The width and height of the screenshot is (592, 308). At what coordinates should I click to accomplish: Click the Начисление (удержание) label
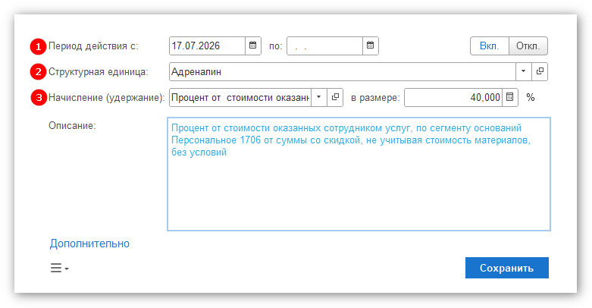coord(106,98)
